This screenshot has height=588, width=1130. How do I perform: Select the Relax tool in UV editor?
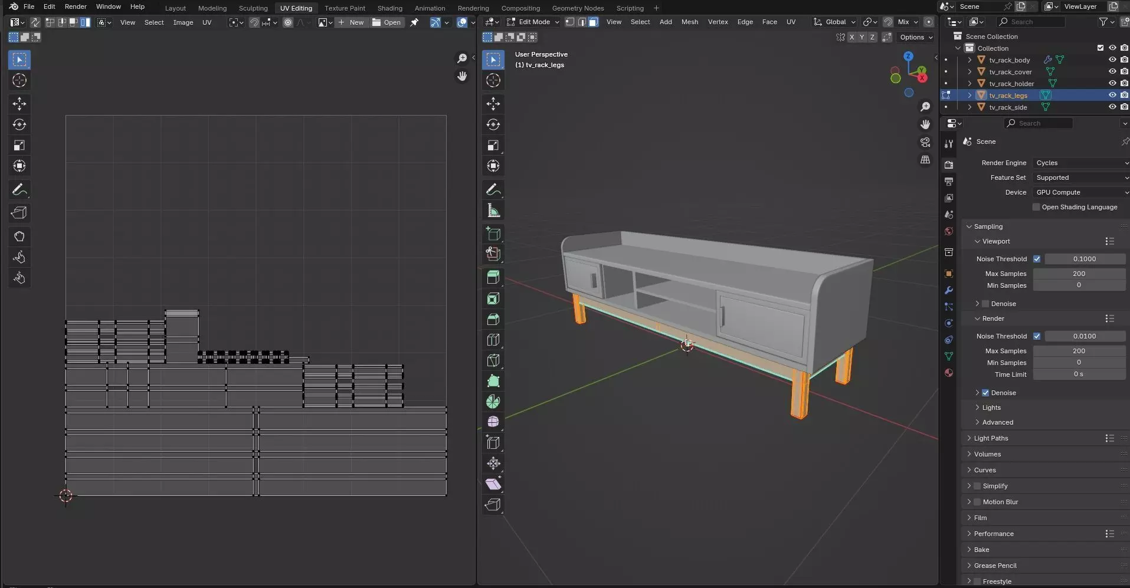19,257
